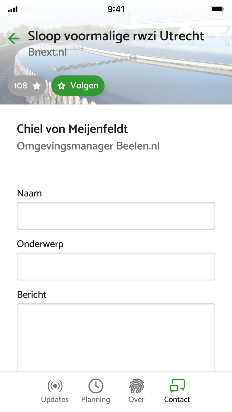Switch to the Over tab

[136, 391]
